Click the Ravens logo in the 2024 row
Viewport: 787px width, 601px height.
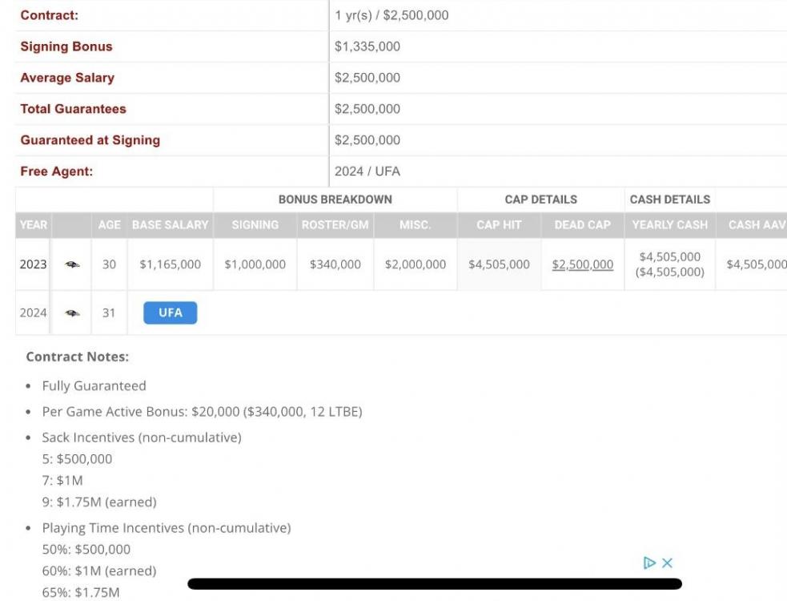click(72, 313)
